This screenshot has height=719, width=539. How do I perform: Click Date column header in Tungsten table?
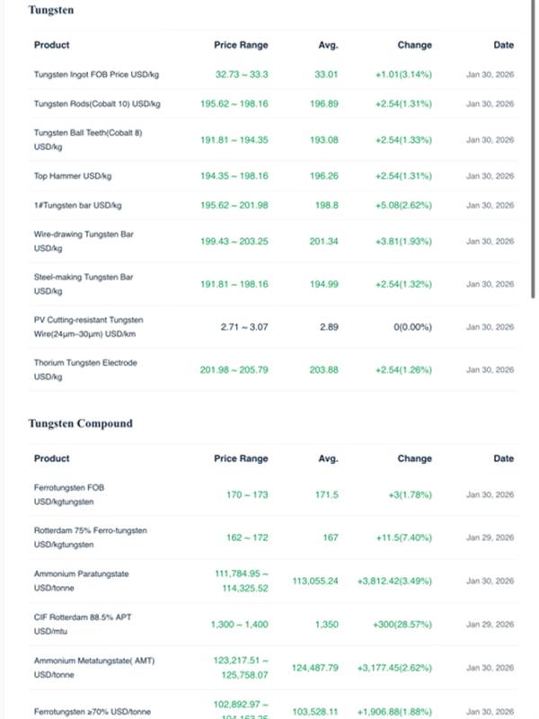click(x=503, y=45)
